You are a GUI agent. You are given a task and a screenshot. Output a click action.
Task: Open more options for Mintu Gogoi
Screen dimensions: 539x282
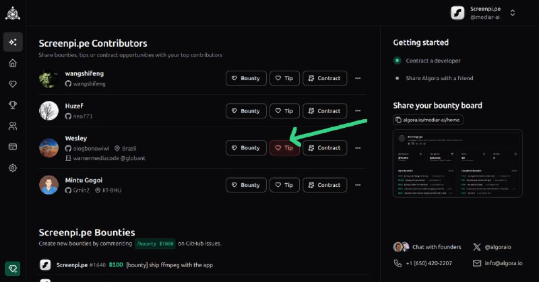point(358,185)
